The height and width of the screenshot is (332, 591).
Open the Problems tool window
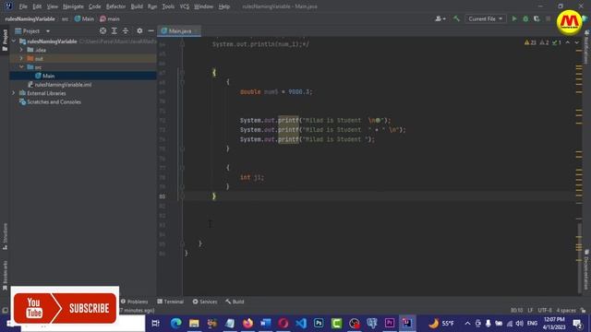tap(134, 302)
